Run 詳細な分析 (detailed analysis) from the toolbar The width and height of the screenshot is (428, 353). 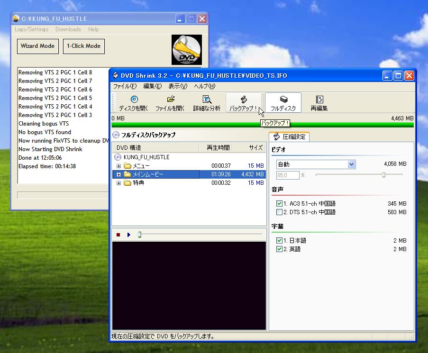[207, 103]
